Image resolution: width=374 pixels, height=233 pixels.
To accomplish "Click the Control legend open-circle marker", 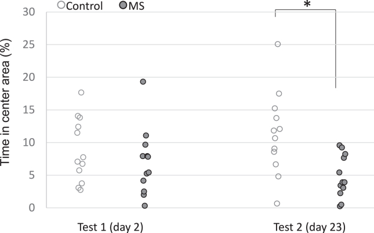I will 62,7.
